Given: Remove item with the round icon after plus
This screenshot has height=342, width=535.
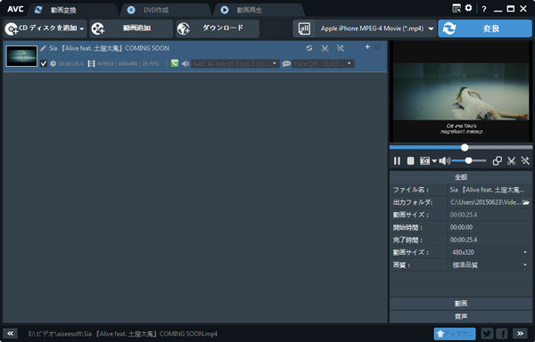Looking at the screenshot, I should click(x=378, y=46).
